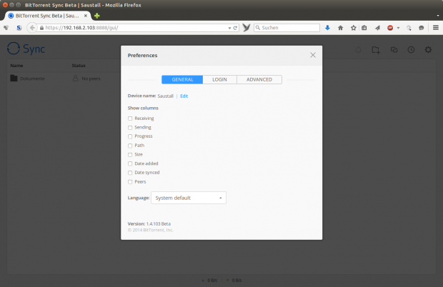Enable the Sending column checkbox

(130, 128)
